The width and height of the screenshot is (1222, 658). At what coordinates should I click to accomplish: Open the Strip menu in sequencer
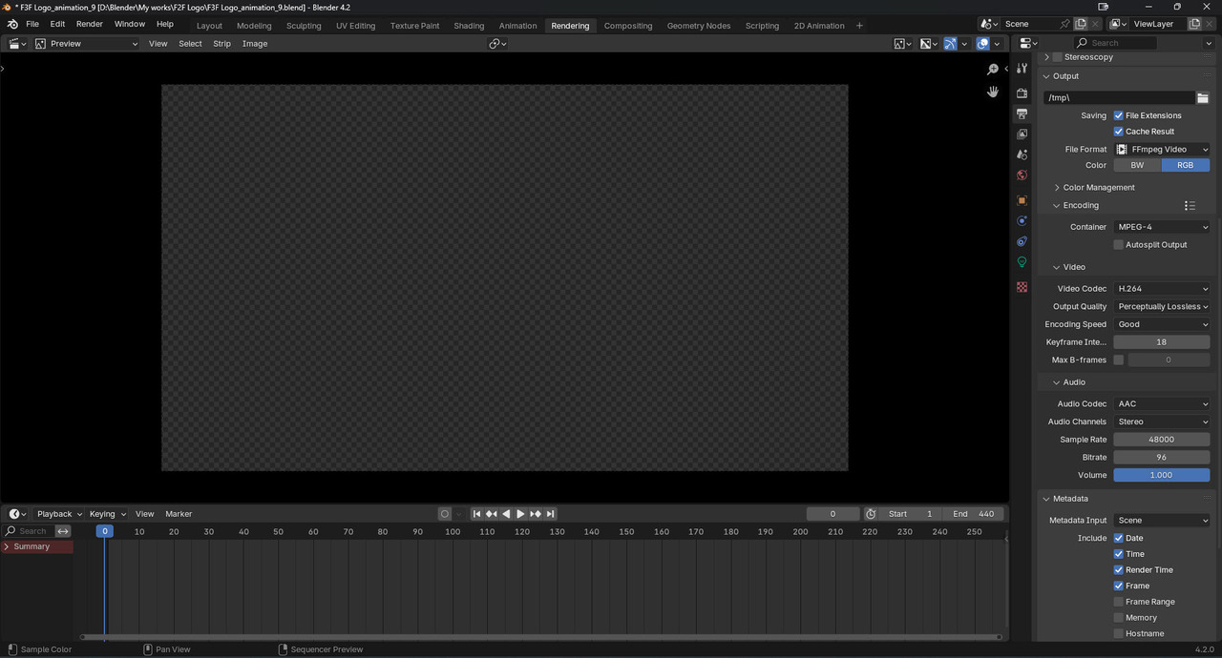(221, 44)
